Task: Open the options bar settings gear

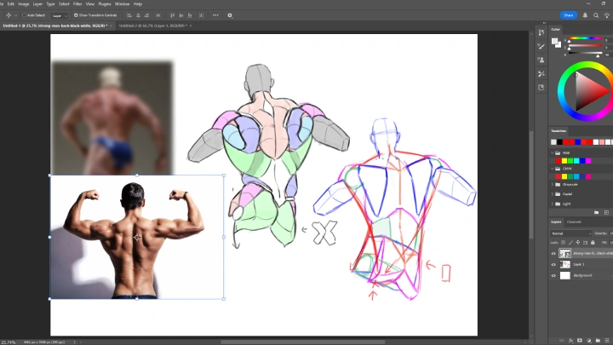Action: tap(230, 15)
